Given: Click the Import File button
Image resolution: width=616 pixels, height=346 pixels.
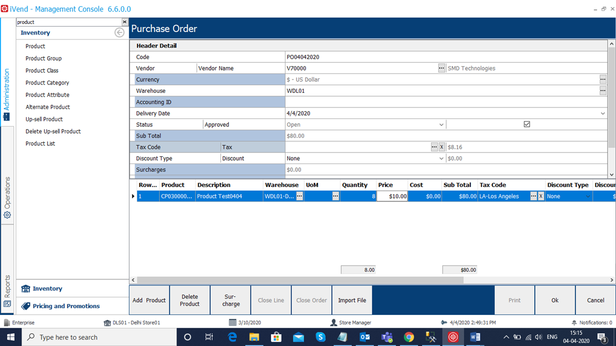Looking at the screenshot, I should (352, 300).
